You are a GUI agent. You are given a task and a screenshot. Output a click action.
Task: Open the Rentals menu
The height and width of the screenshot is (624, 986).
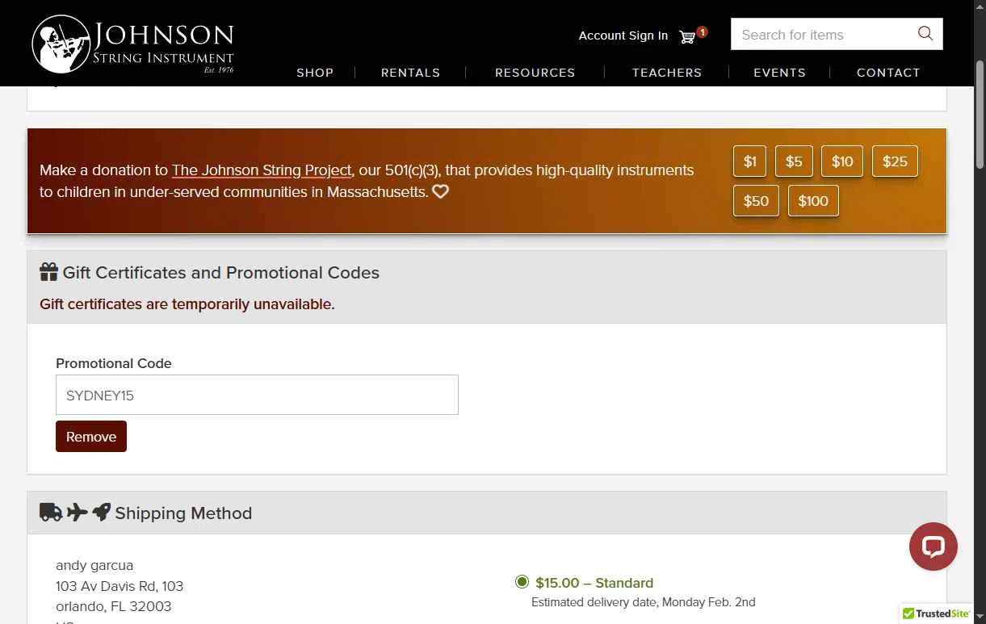(410, 73)
